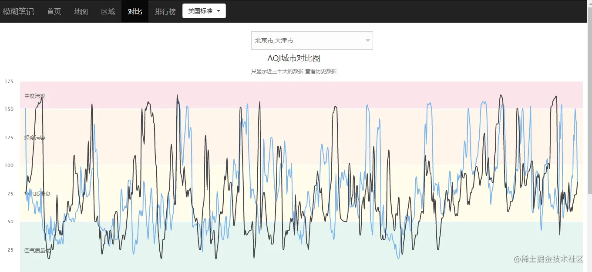This screenshot has width=592, height=272.
Task: Click the 查看历史数据 link
Action: 321,71
